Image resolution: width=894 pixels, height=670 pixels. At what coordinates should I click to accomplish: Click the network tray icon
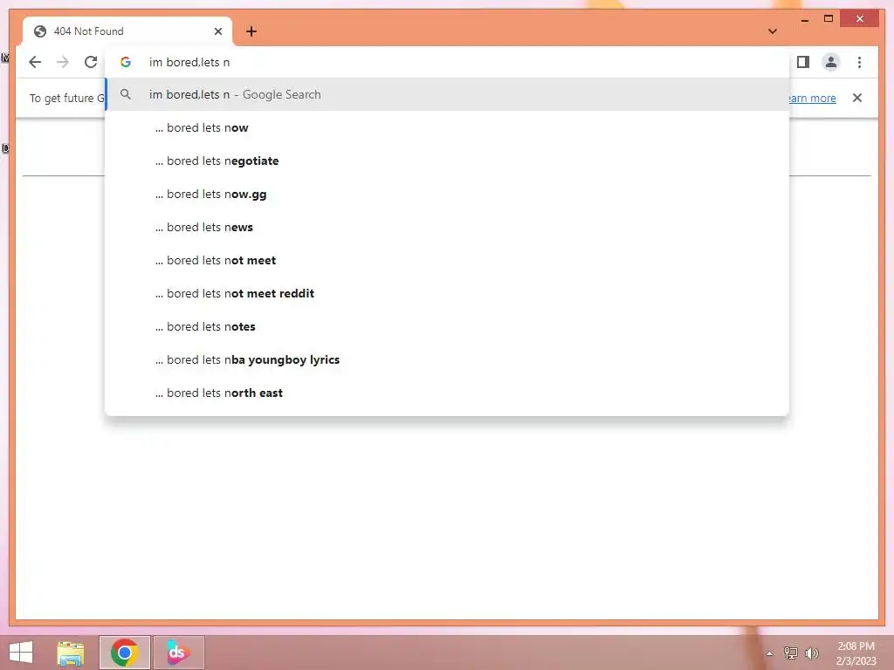click(x=791, y=653)
